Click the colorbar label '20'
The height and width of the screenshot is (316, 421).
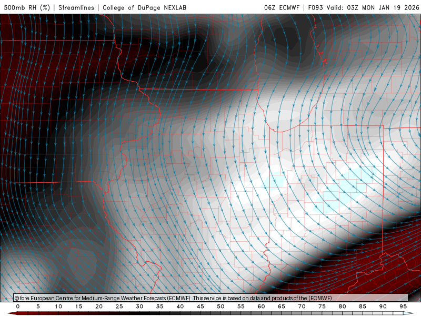click(x=99, y=307)
